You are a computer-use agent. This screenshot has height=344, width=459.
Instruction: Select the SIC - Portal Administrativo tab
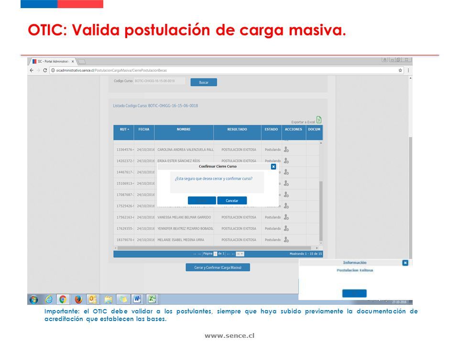(53, 62)
